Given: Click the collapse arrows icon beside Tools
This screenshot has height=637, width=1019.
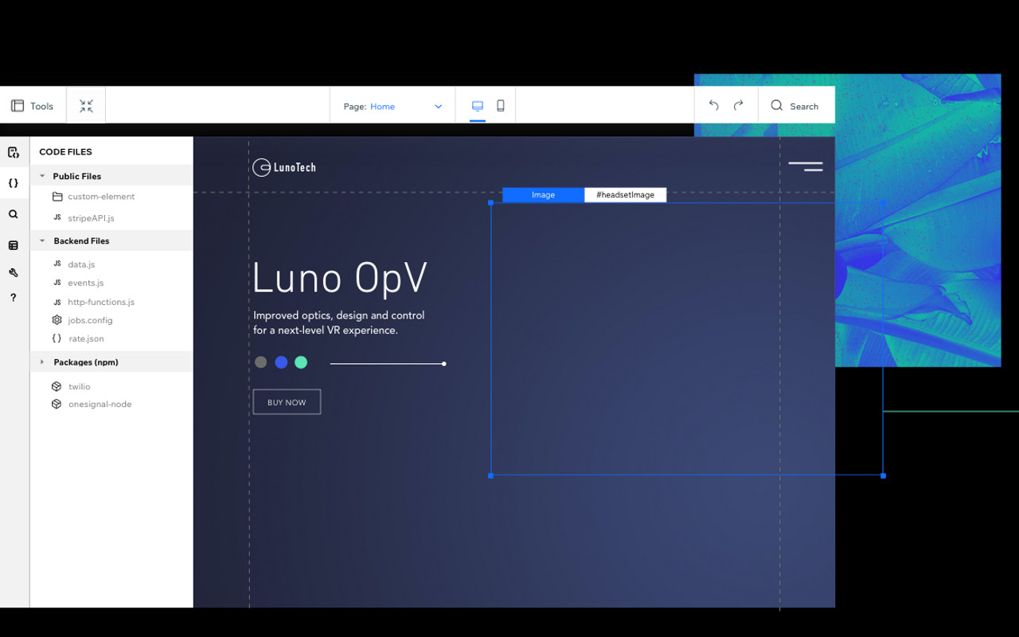Looking at the screenshot, I should [86, 106].
